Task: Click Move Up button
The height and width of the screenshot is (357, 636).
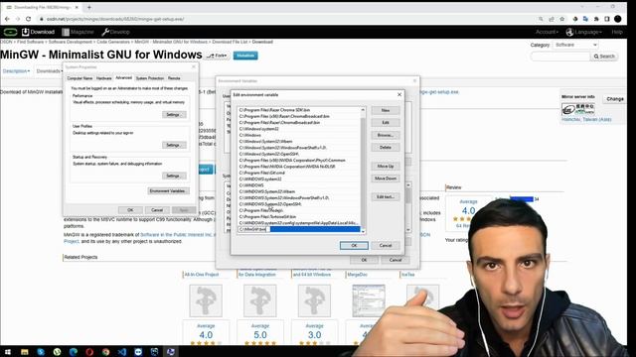Action: click(x=386, y=166)
